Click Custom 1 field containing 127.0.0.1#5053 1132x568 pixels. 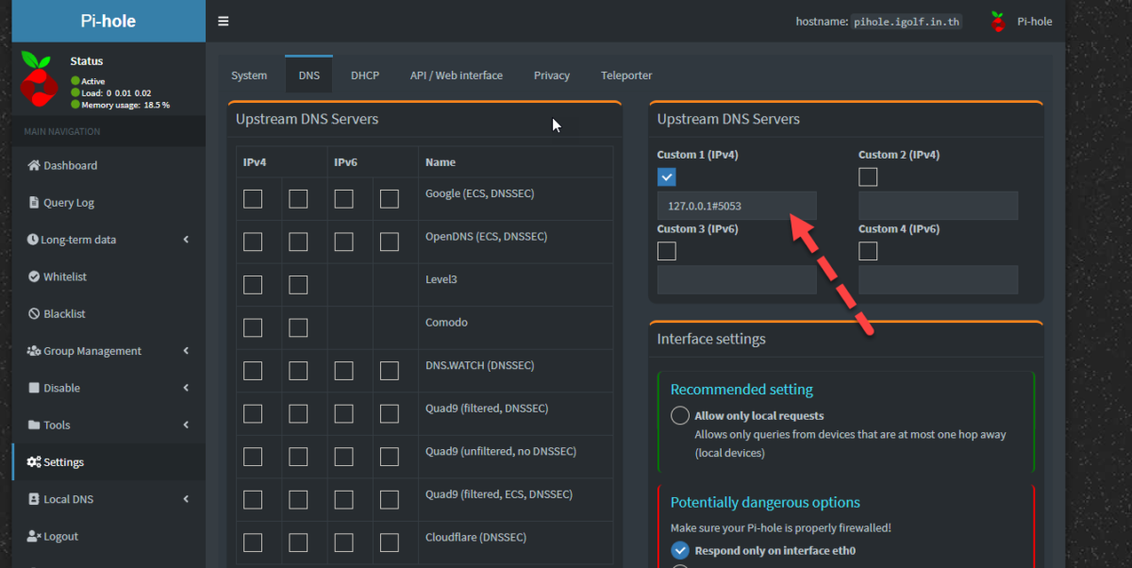pos(737,206)
